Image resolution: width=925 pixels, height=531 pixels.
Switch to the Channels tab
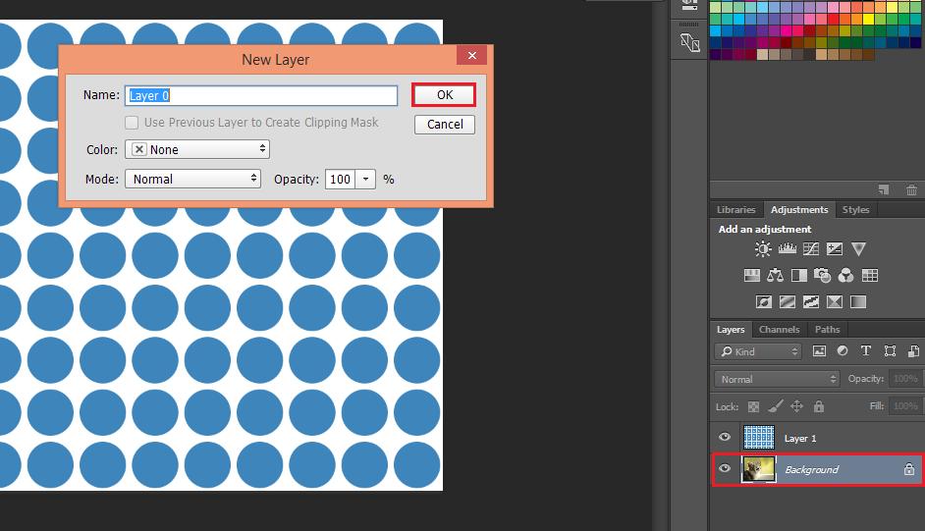pos(779,330)
